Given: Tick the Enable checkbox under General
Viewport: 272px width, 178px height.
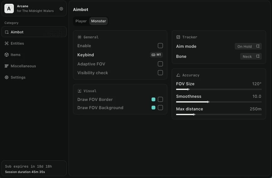Looking at the screenshot, I should tap(160, 46).
